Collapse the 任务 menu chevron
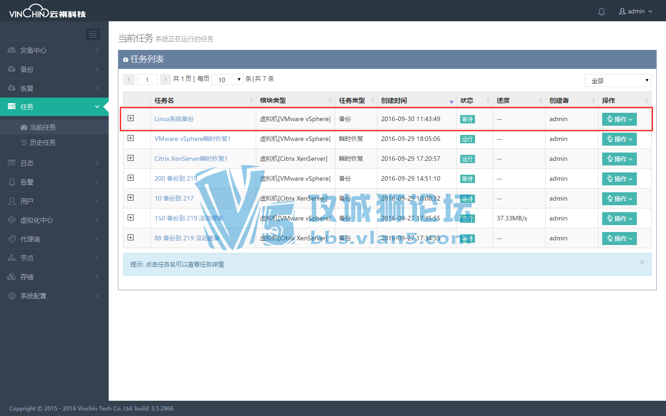Viewport: 666px width, 416px height. (97, 106)
